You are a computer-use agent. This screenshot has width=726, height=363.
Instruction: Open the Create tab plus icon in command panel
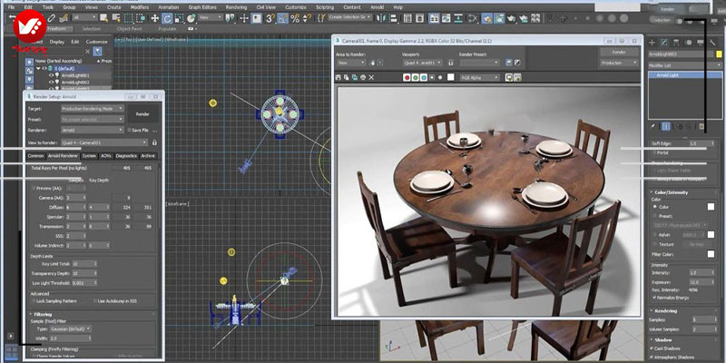pos(652,42)
